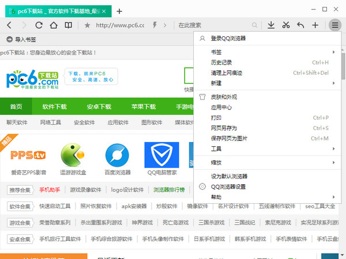
Task: Click the 快速启动工具 link
Action: 55,207
